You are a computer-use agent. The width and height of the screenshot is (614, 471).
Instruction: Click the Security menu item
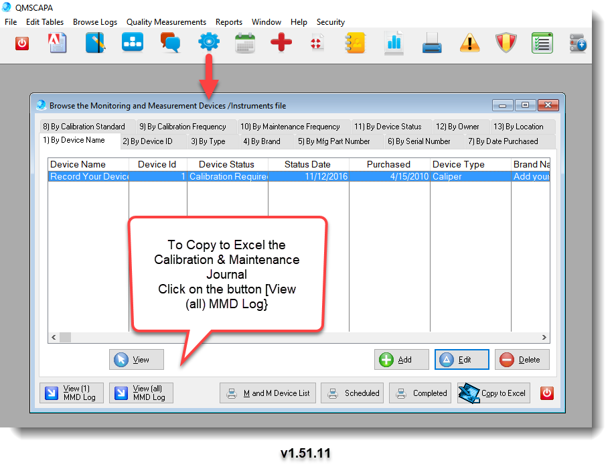tap(330, 22)
